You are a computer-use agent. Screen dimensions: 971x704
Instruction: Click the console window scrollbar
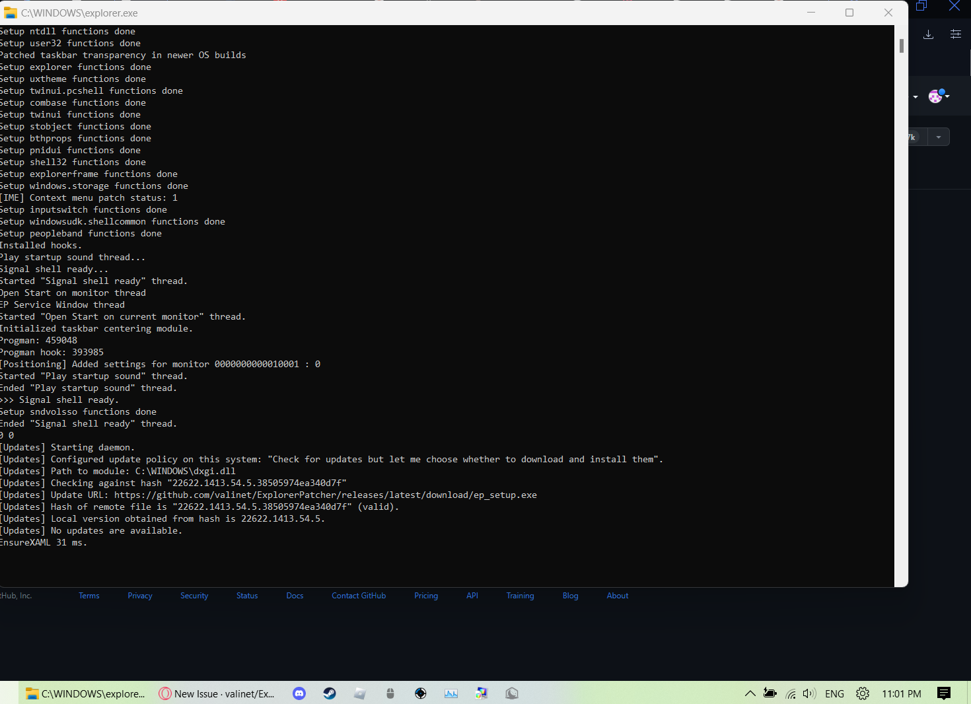(900, 46)
